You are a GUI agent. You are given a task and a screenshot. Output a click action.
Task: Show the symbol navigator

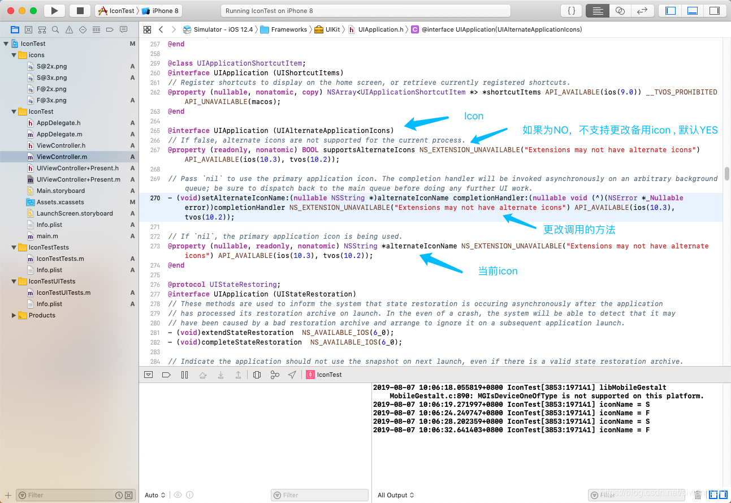[x=42, y=29]
